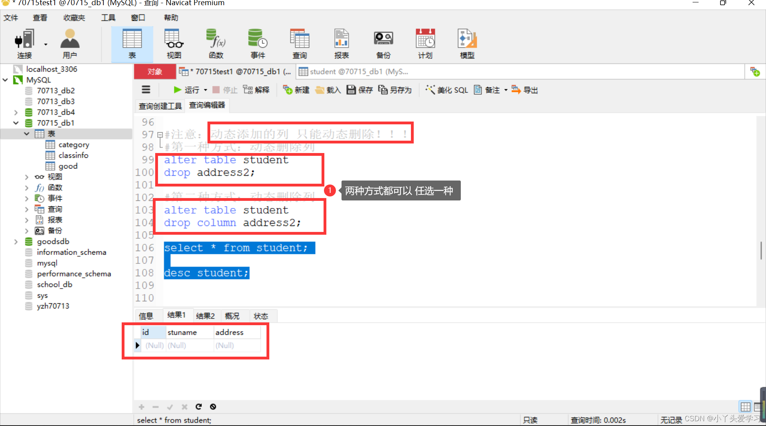Run the query with 运行 button
The height and width of the screenshot is (426, 766).
tap(186, 90)
